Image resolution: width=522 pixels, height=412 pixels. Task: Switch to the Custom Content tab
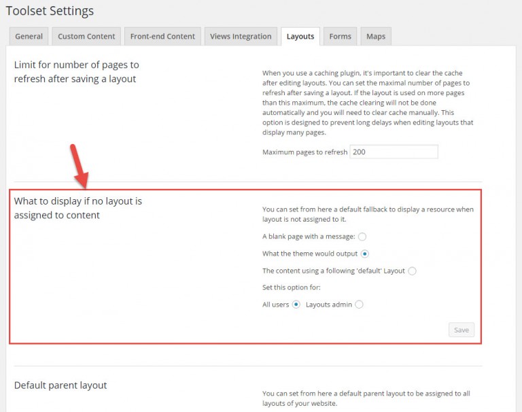click(x=86, y=37)
